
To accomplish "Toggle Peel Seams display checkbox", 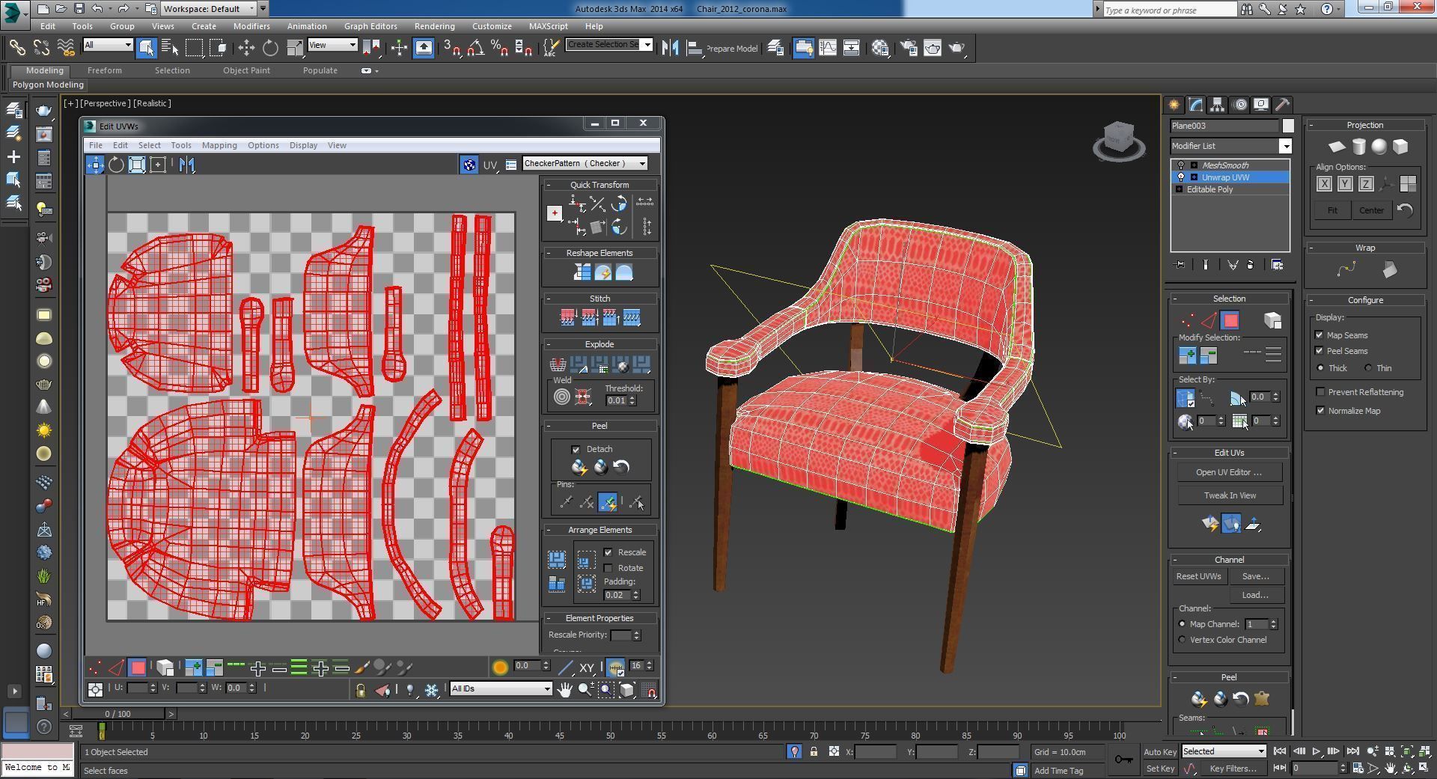I will pos(1319,351).
